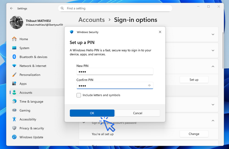
Task: Open Privacy & security settings
Action: [x=37, y=128]
